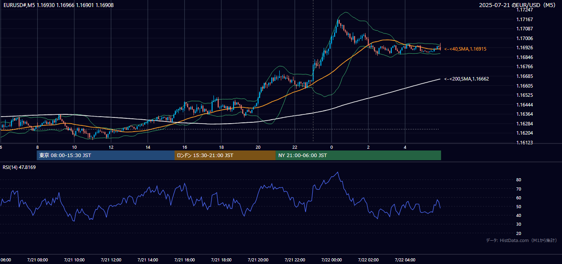Select the 東京 08:00-15:30 JST session bar
The width and height of the screenshot is (562, 264).
point(106,155)
